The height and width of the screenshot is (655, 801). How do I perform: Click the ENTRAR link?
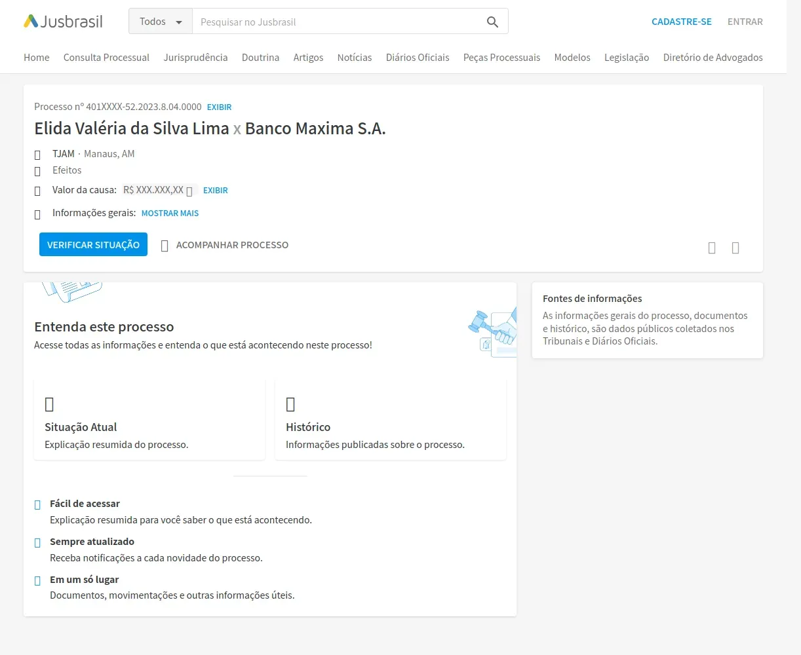pos(745,22)
